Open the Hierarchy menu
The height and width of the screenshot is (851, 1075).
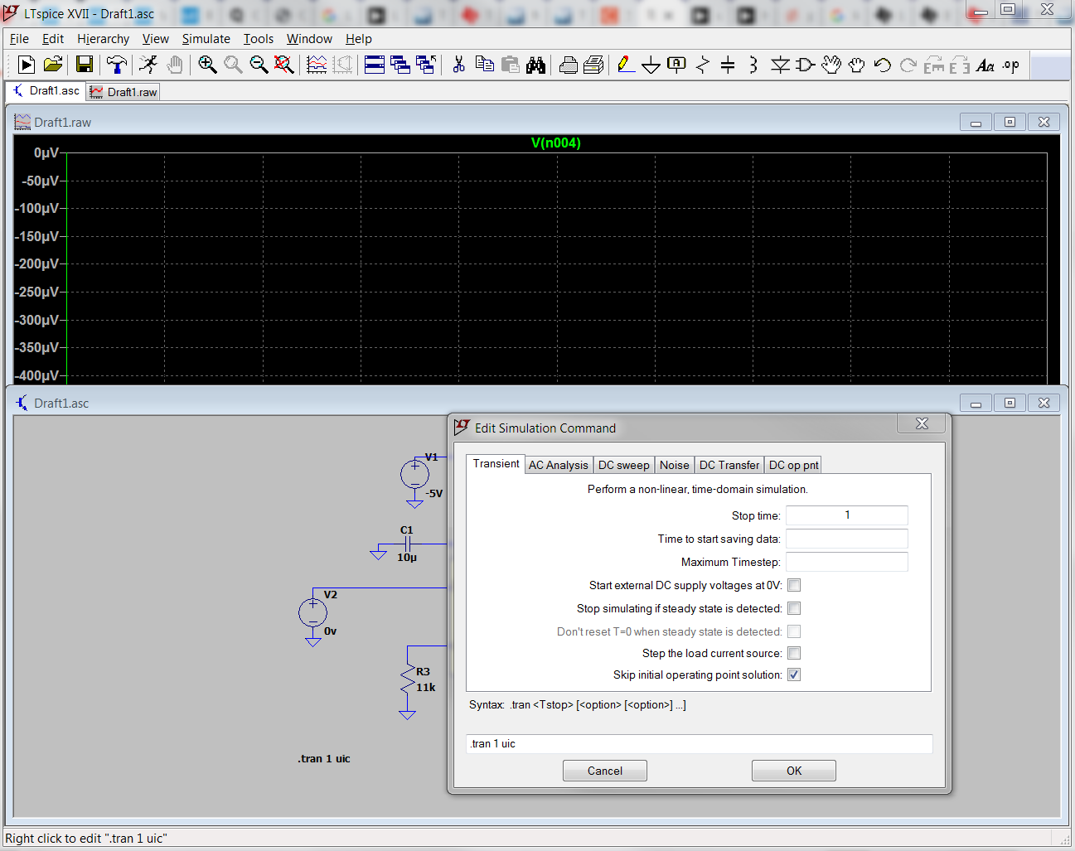[103, 39]
